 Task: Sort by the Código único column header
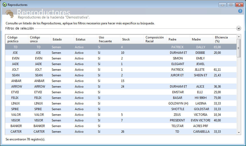(x=39, y=39)
